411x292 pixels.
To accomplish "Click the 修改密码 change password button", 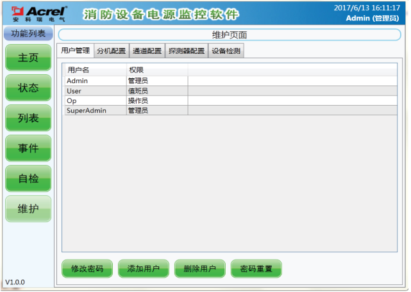I will 87,268.
